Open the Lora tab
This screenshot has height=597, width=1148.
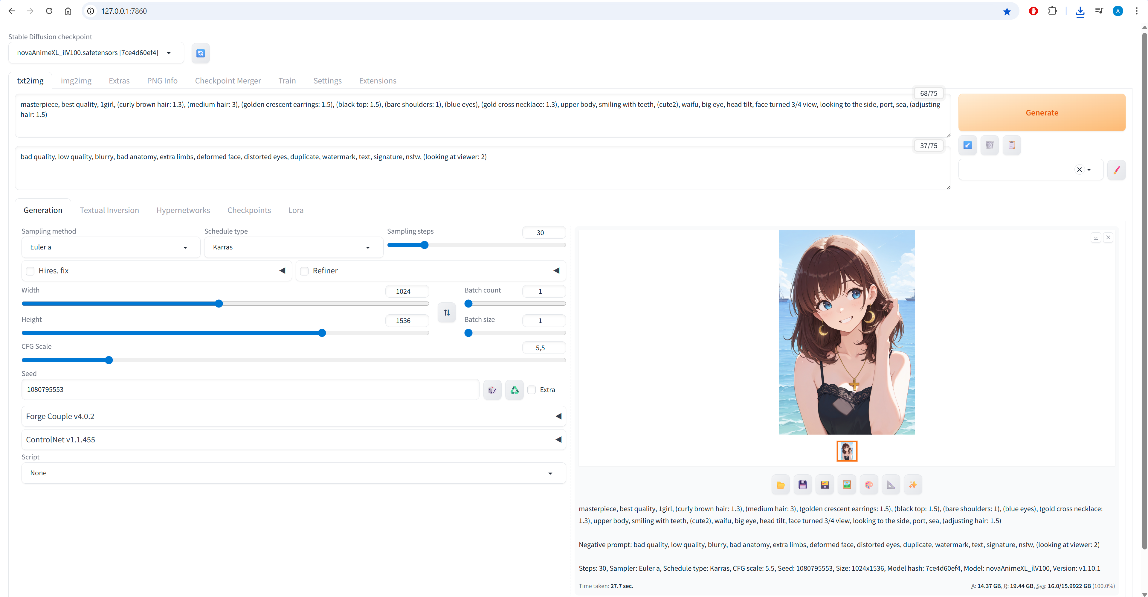295,210
